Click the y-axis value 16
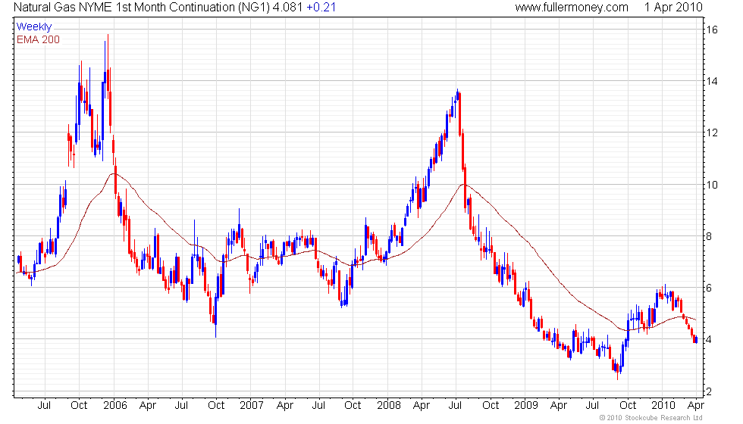Screen dimensions: 743x424 point(712,30)
